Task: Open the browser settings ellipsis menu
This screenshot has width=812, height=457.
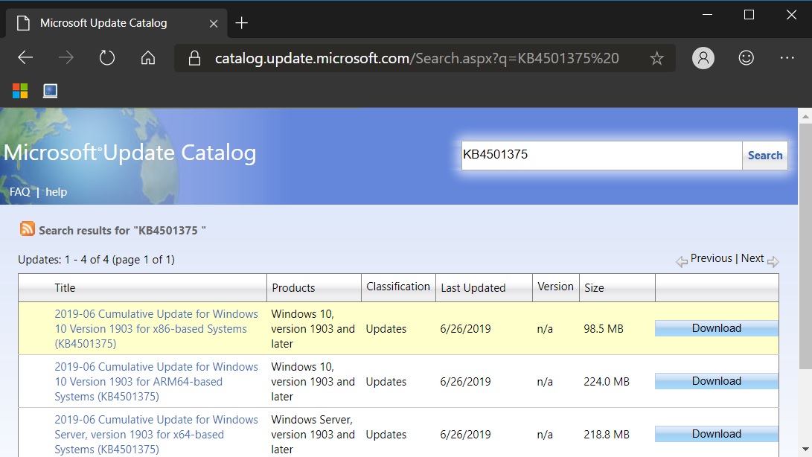Action: coord(787,58)
